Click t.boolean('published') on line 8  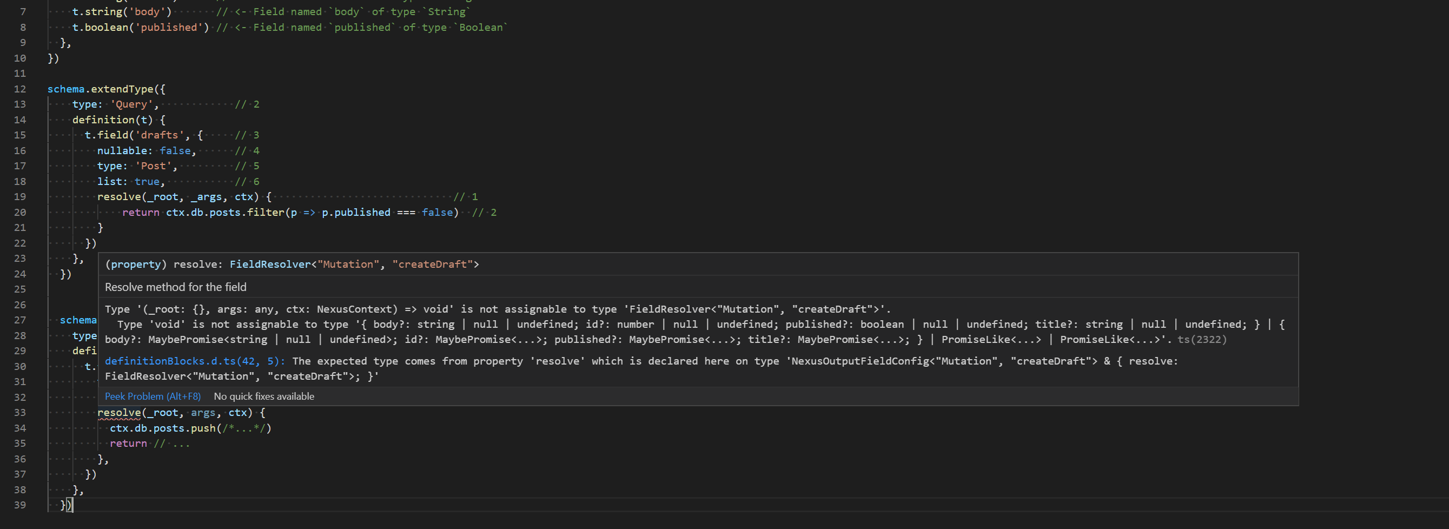[x=138, y=27]
